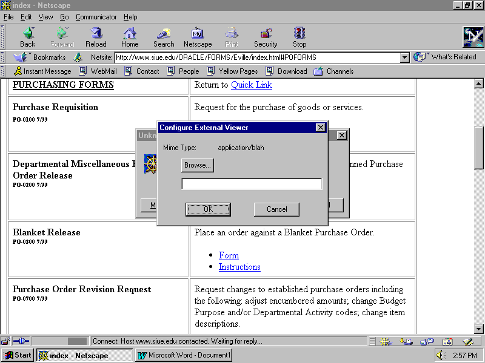Open the File menu

[8, 17]
